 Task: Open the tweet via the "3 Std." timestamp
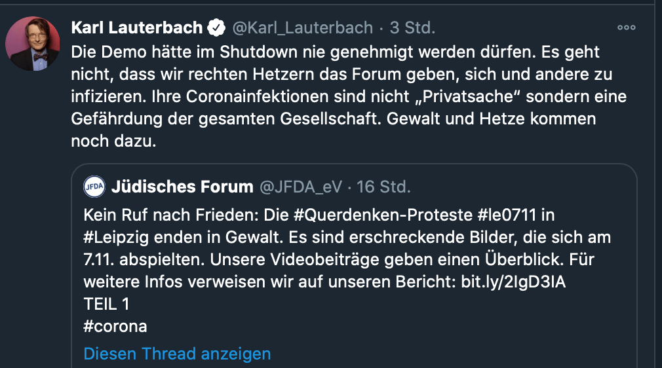point(412,28)
